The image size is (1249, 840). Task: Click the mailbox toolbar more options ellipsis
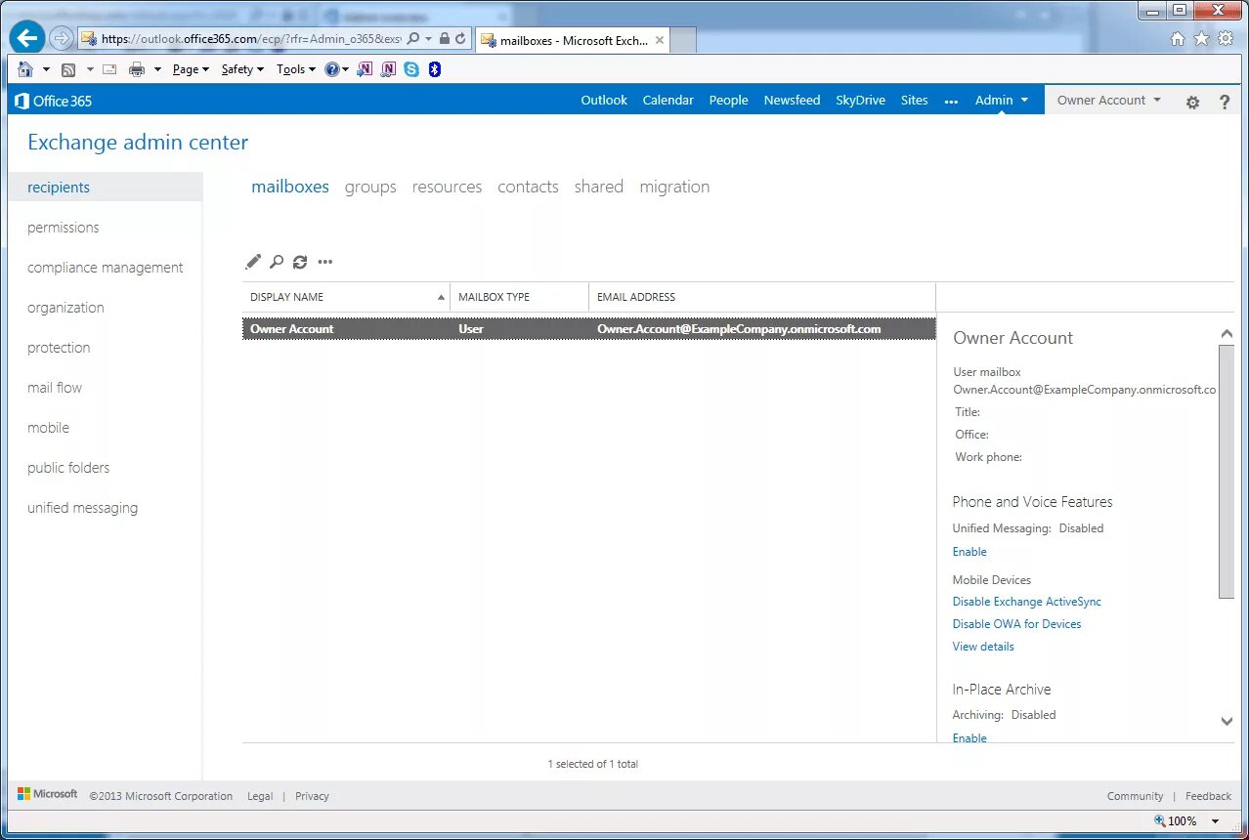click(x=325, y=262)
